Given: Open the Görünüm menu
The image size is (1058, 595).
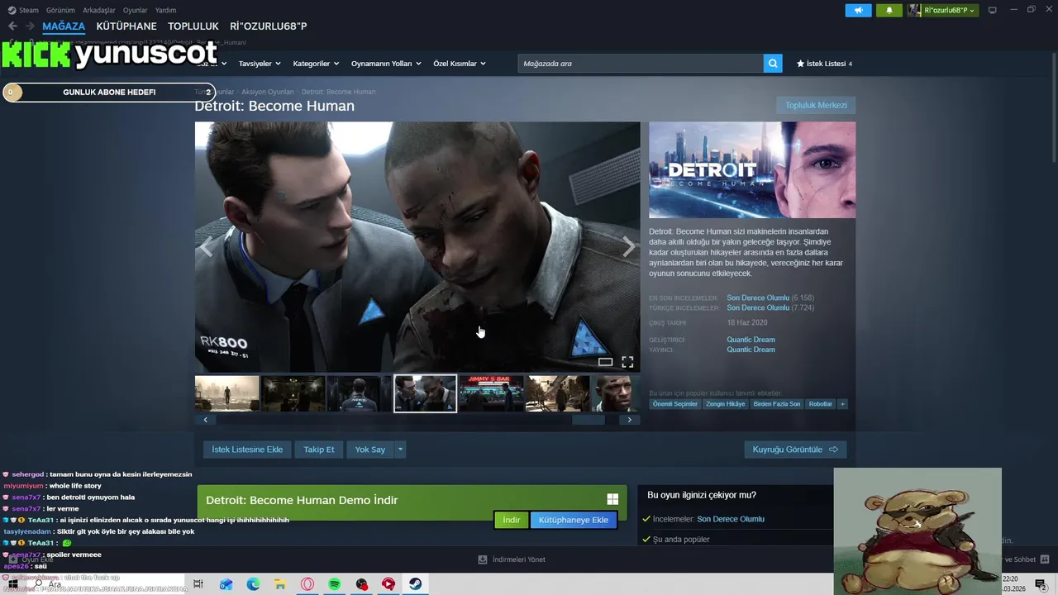Looking at the screenshot, I should pos(60,10).
